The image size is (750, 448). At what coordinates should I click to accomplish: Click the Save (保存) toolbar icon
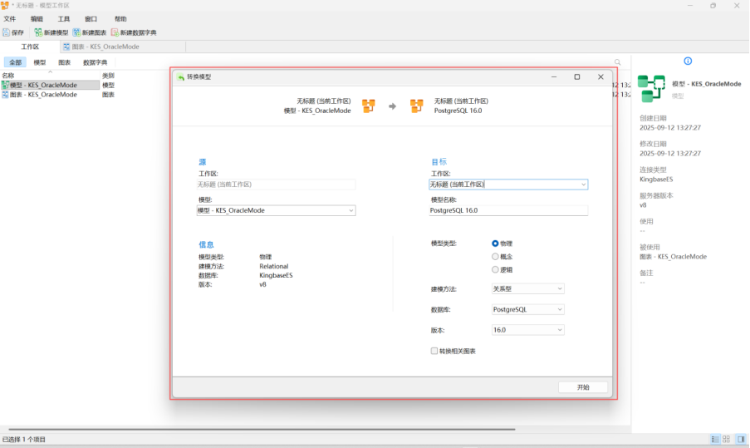(7, 32)
